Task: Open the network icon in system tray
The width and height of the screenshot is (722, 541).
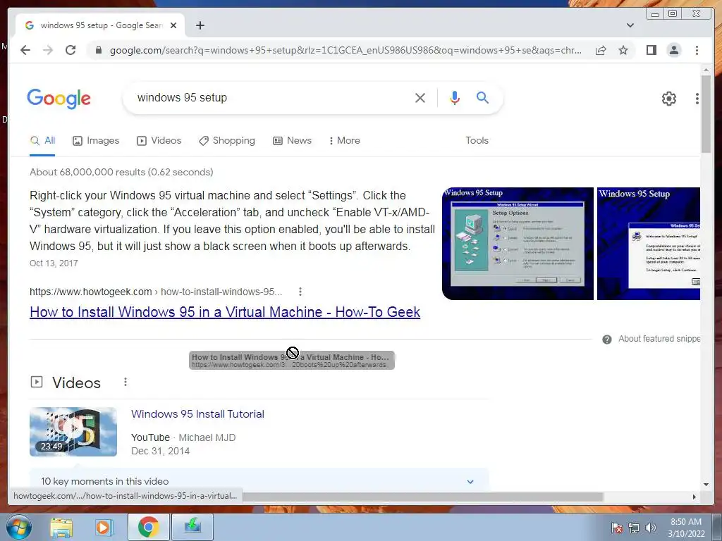Action: 634,528
